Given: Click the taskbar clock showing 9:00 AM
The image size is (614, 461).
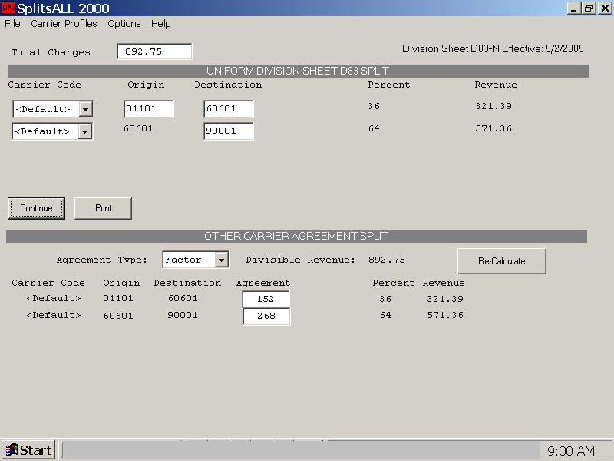Looking at the screenshot, I should pos(571,451).
